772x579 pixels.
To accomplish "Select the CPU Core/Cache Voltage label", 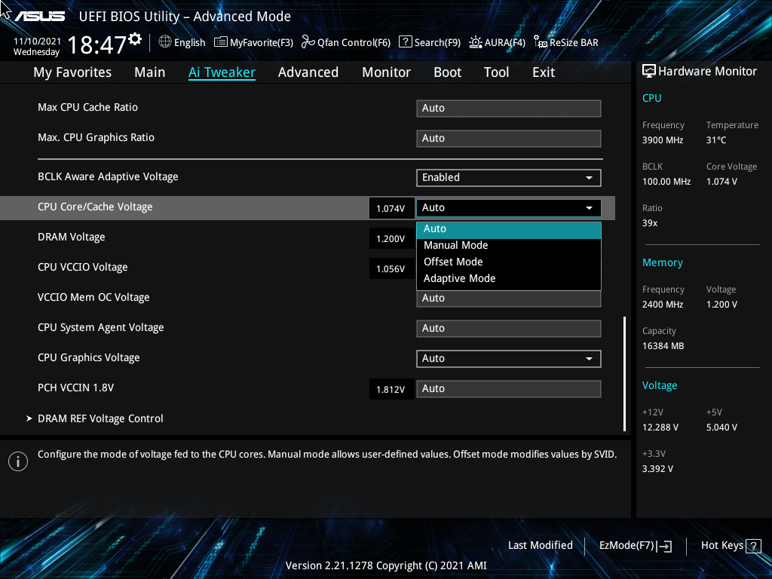I will (95, 207).
